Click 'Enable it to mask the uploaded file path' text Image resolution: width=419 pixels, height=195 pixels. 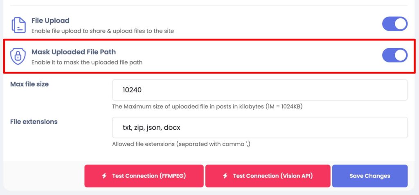(87, 62)
